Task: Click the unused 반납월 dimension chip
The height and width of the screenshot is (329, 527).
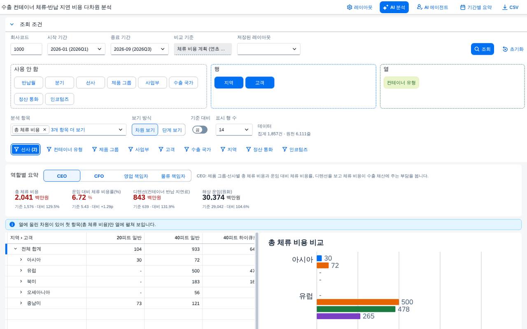Action: tap(29, 83)
